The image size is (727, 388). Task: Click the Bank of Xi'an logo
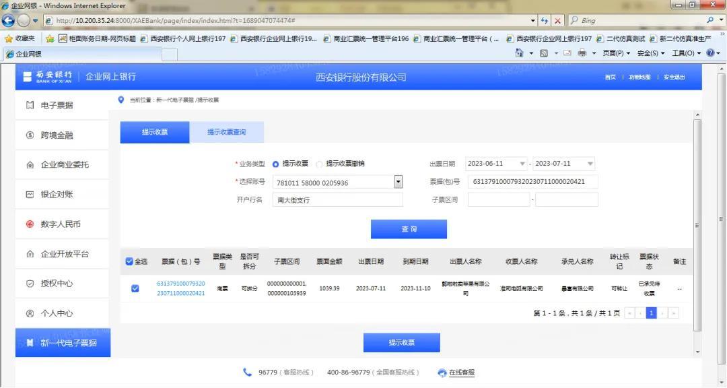(48, 77)
